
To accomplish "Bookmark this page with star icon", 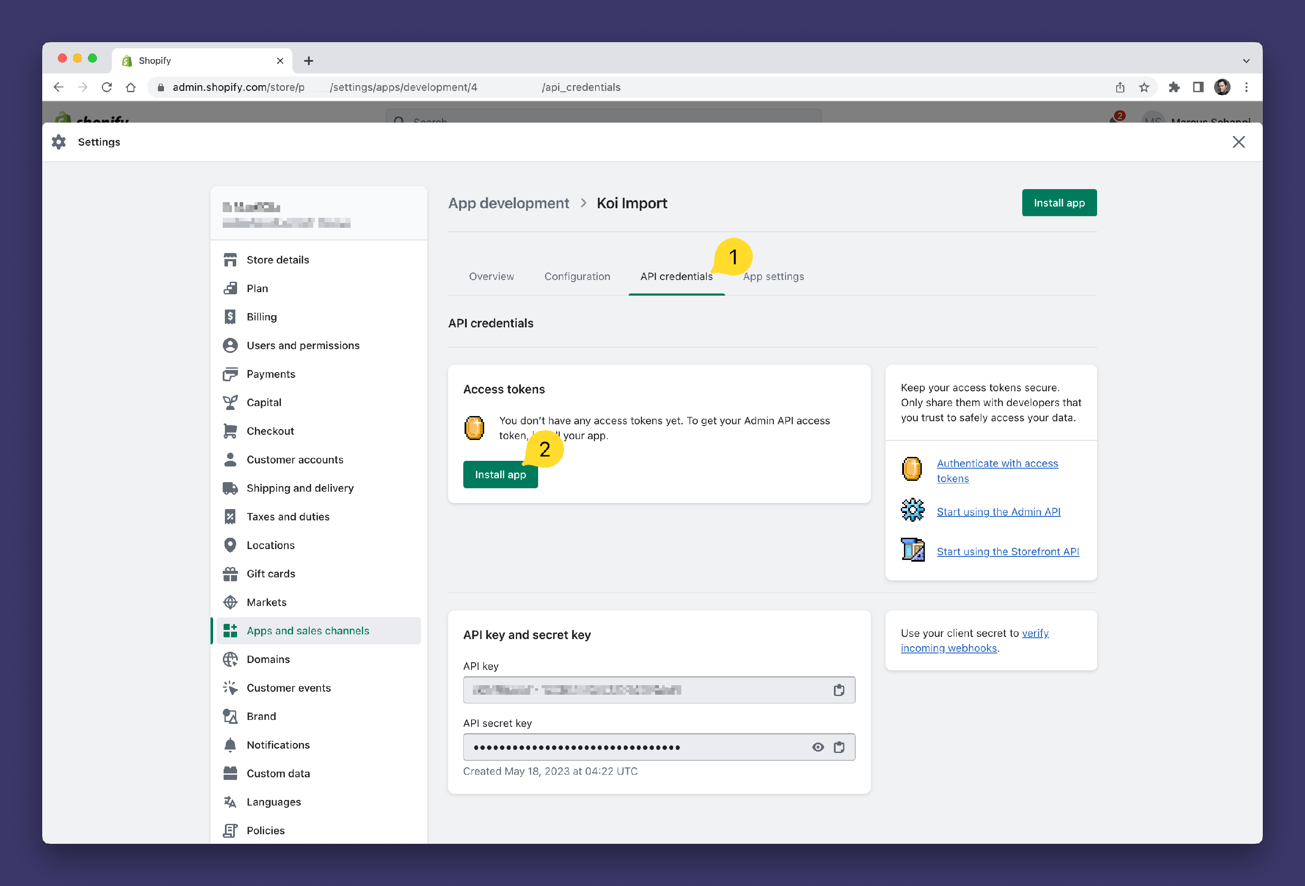I will [x=1144, y=87].
